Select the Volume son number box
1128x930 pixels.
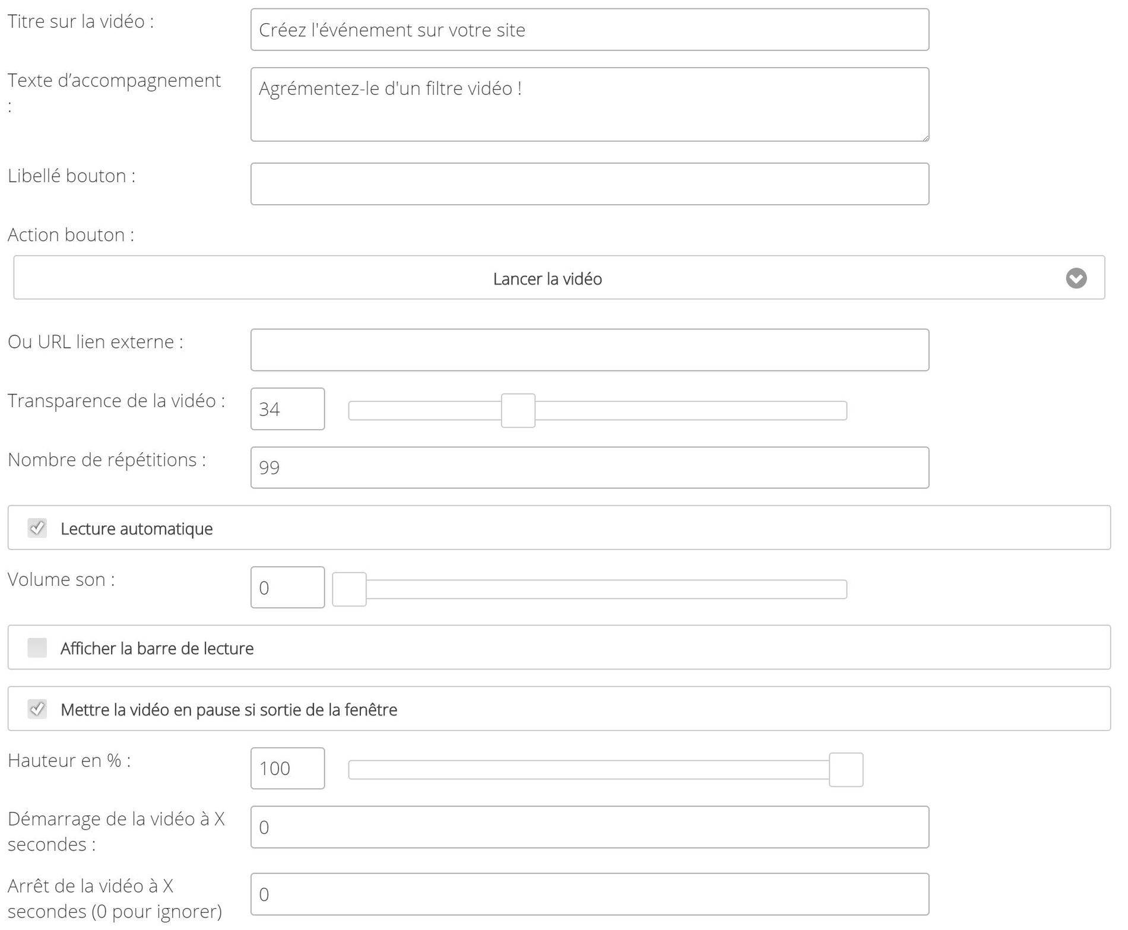287,588
